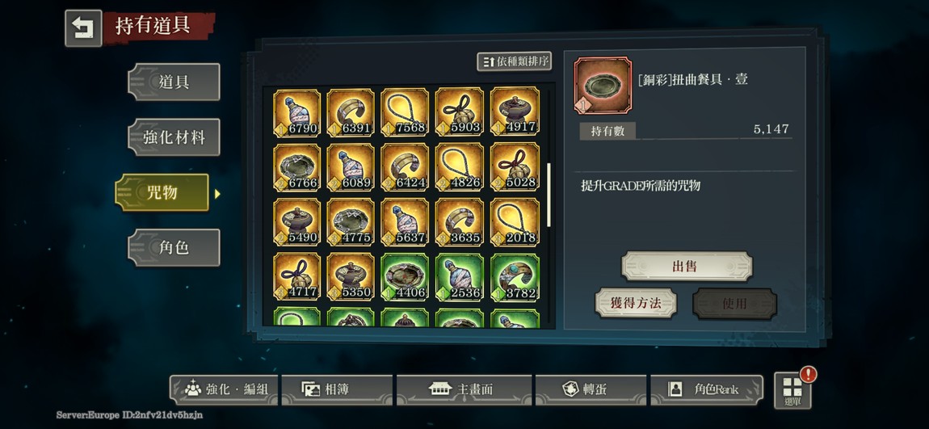The width and height of the screenshot is (929, 429).
Task: Select the green plate item with 4406
Action: pos(405,277)
